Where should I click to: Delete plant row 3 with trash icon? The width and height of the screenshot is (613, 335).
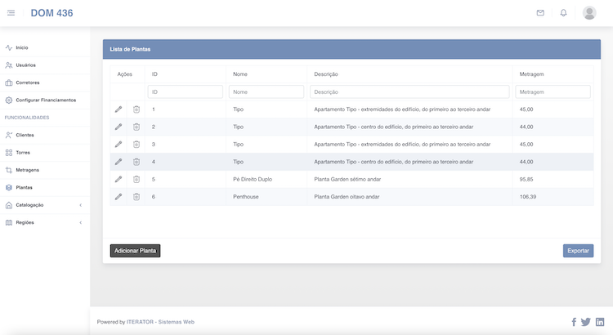point(136,145)
